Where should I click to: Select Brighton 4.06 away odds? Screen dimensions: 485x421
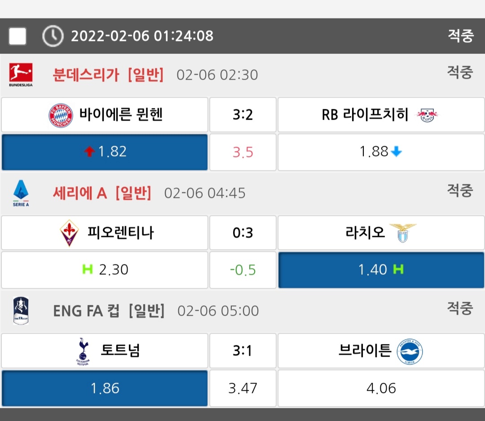tap(381, 388)
